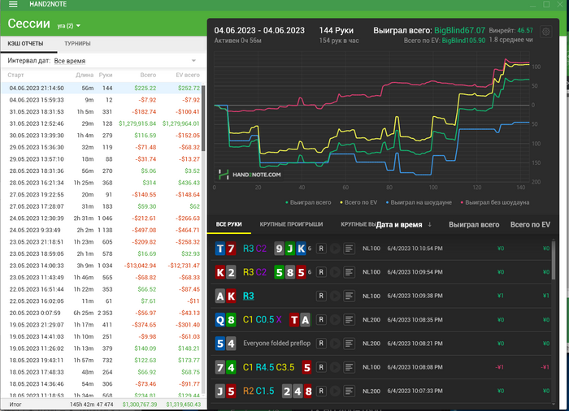Select session 29.05.2023 15:36:30
Viewport: 569px width, 411px height.
[x=102, y=147]
